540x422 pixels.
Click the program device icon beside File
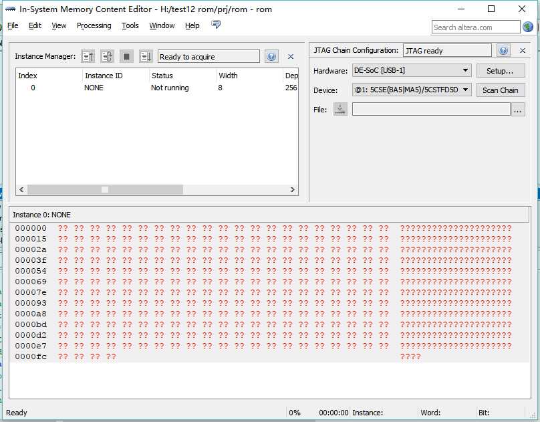click(340, 109)
